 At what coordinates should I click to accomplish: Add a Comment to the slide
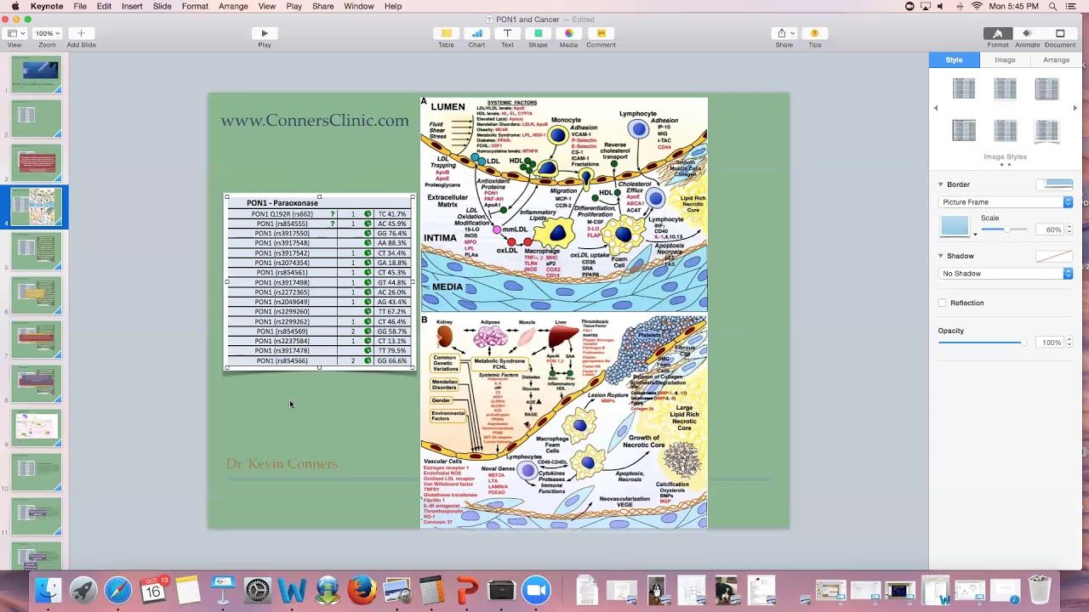pos(601,33)
